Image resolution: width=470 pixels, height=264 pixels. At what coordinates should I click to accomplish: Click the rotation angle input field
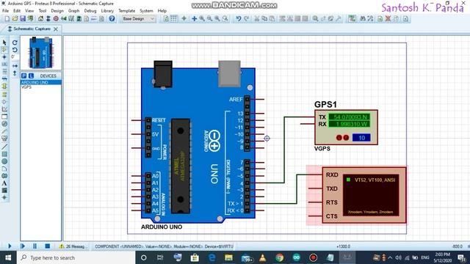[15, 57]
